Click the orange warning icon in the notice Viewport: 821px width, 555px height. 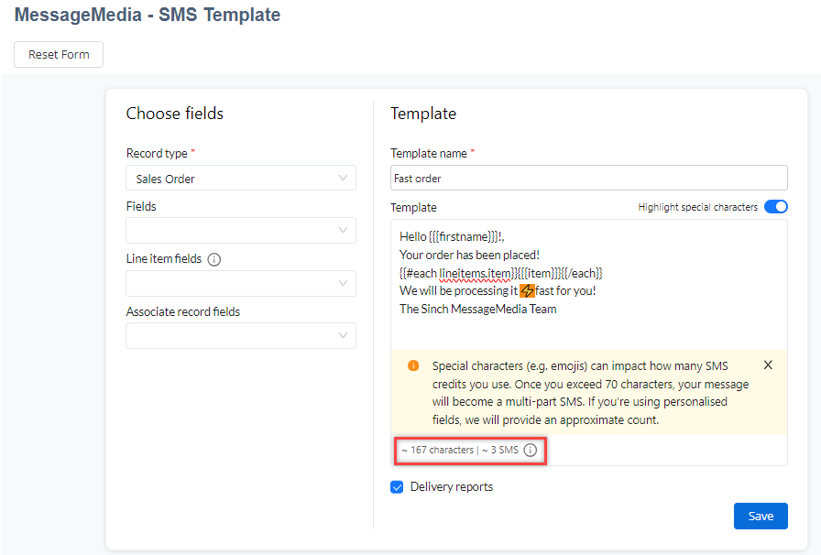click(x=413, y=365)
